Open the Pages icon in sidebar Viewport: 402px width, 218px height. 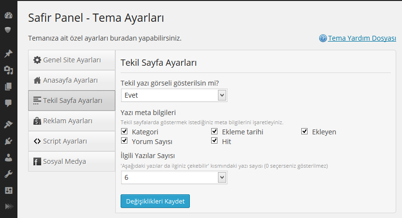tap(8, 87)
